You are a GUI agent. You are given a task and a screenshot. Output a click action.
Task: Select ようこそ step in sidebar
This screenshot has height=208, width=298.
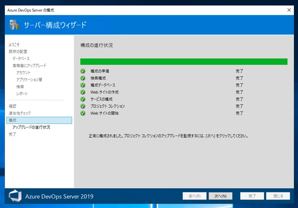[x=14, y=45]
